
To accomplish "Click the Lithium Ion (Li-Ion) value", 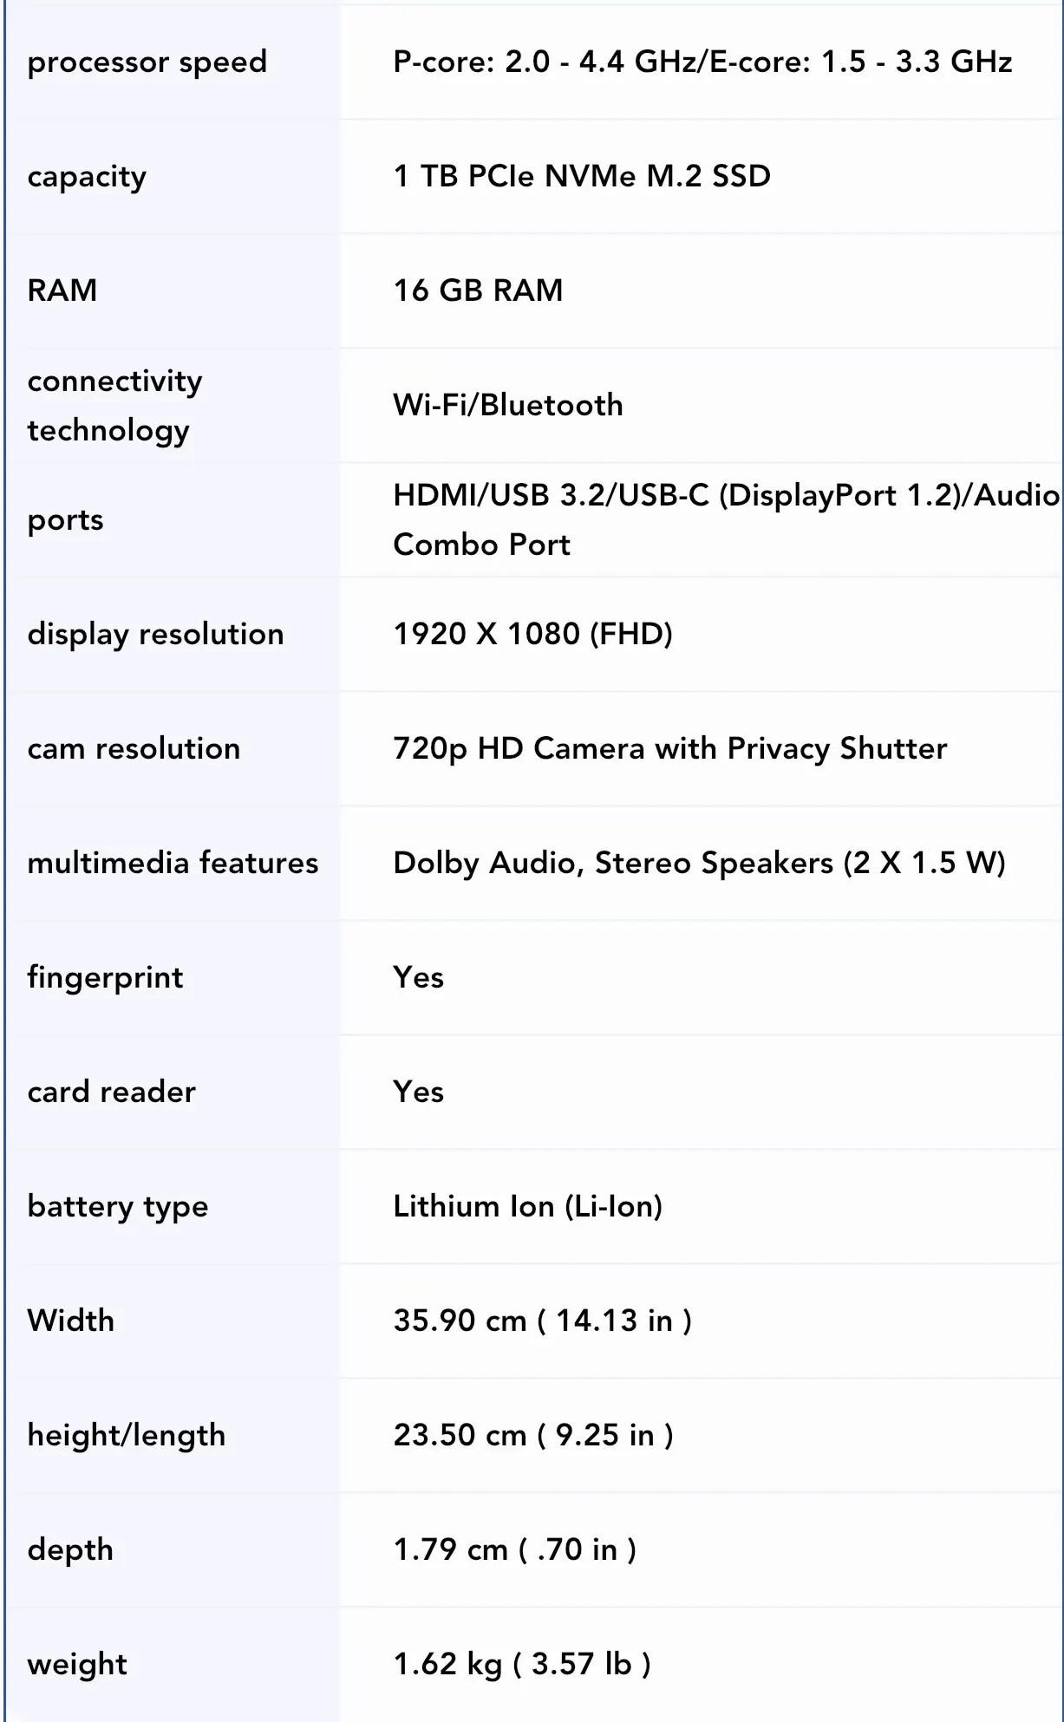I will pyautogui.click(x=527, y=1206).
